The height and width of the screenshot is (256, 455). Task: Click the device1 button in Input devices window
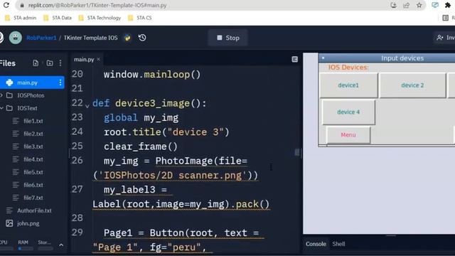click(348, 85)
